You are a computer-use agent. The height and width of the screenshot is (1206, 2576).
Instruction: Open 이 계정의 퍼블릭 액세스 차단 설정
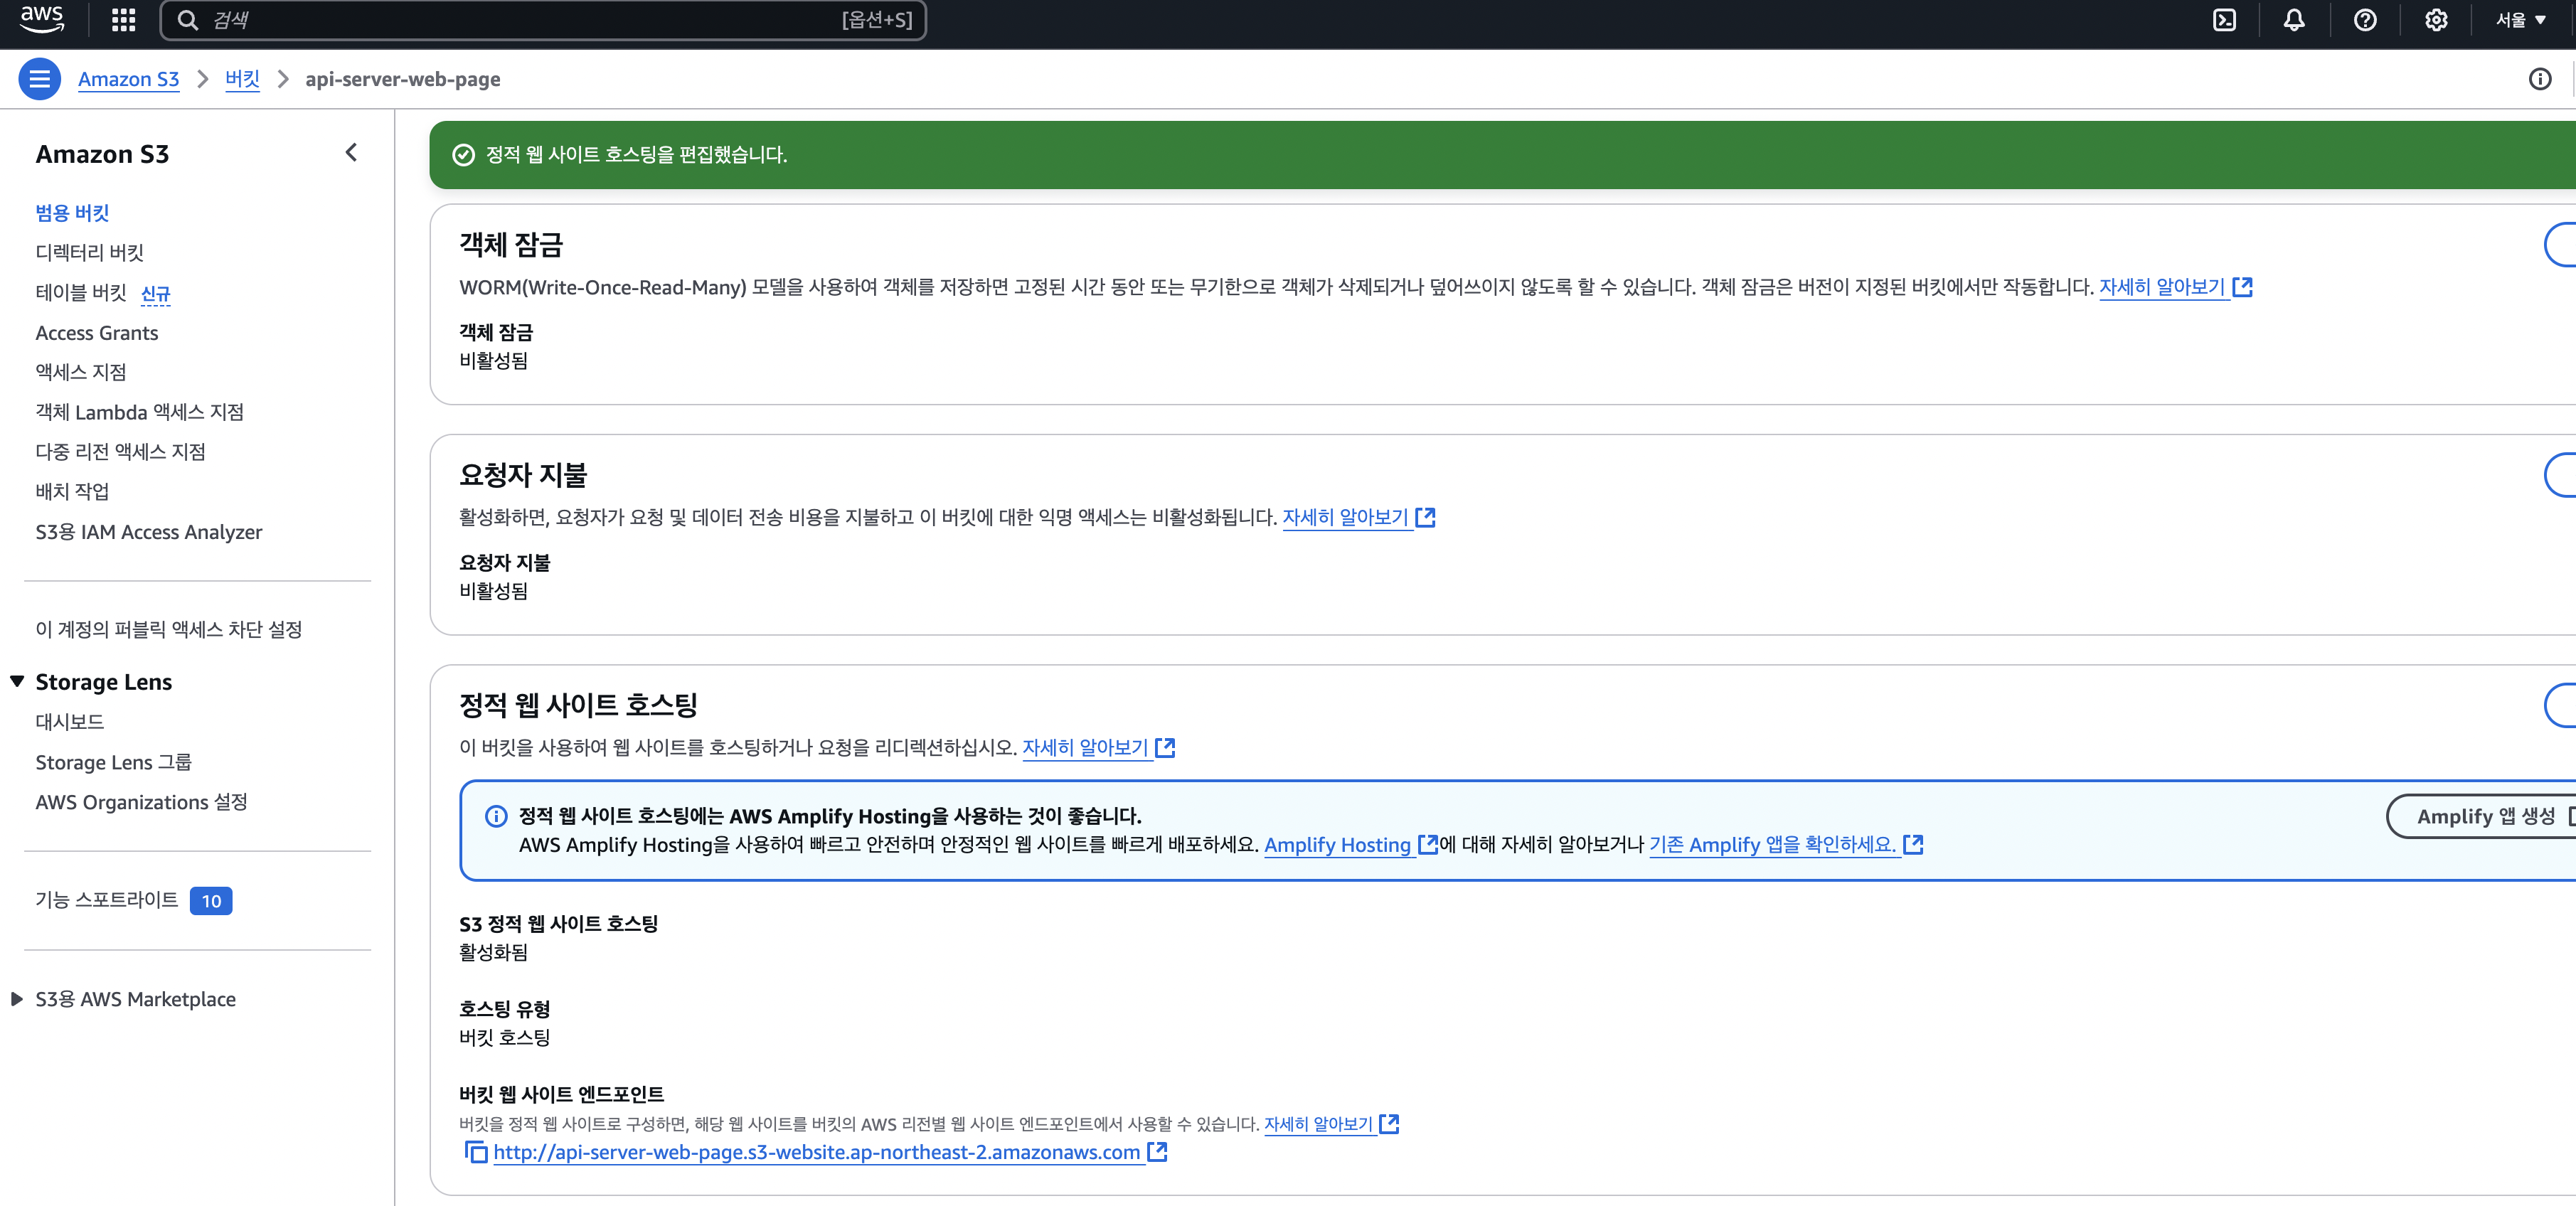tap(169, 629)
